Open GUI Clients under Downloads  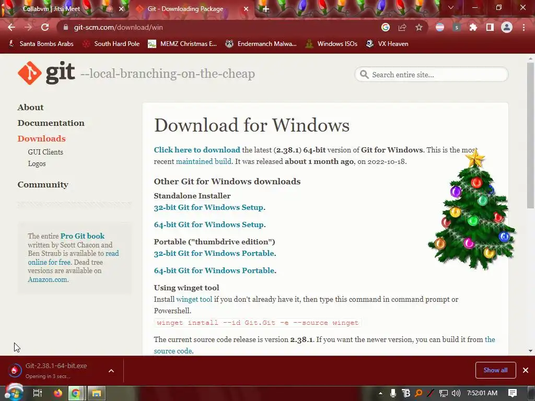45,152
